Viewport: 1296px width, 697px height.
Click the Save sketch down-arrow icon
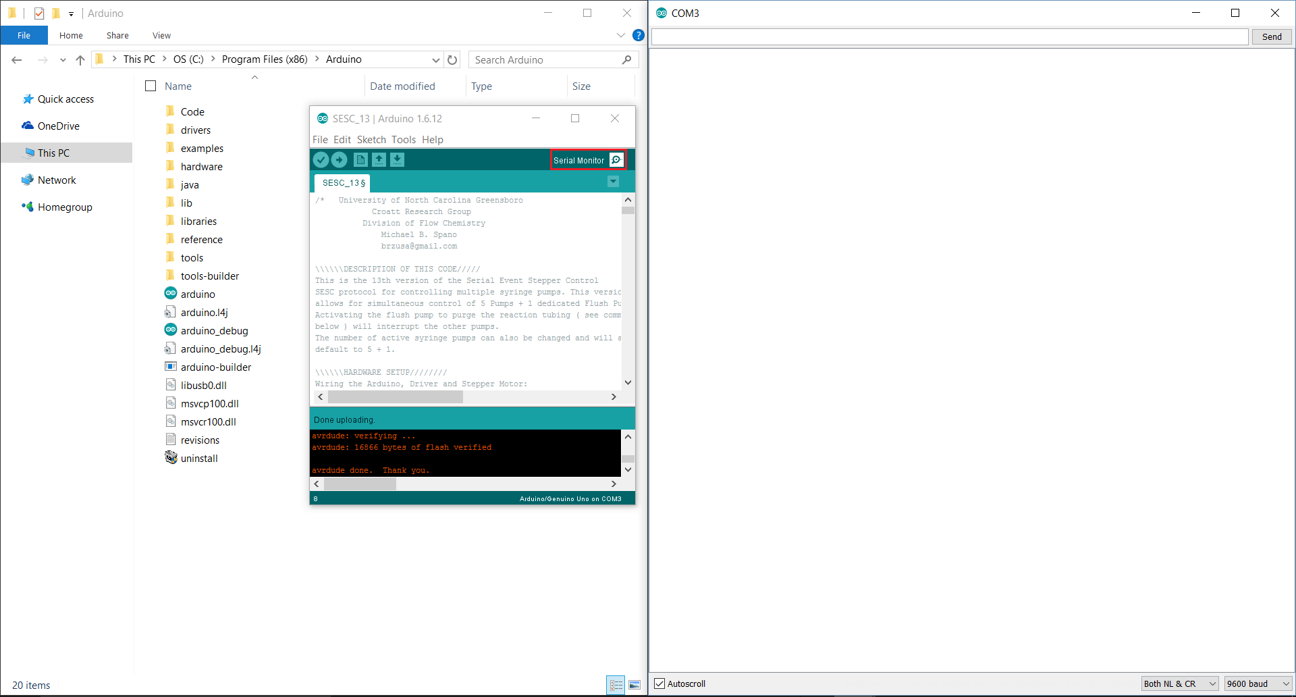click(398, 160)
